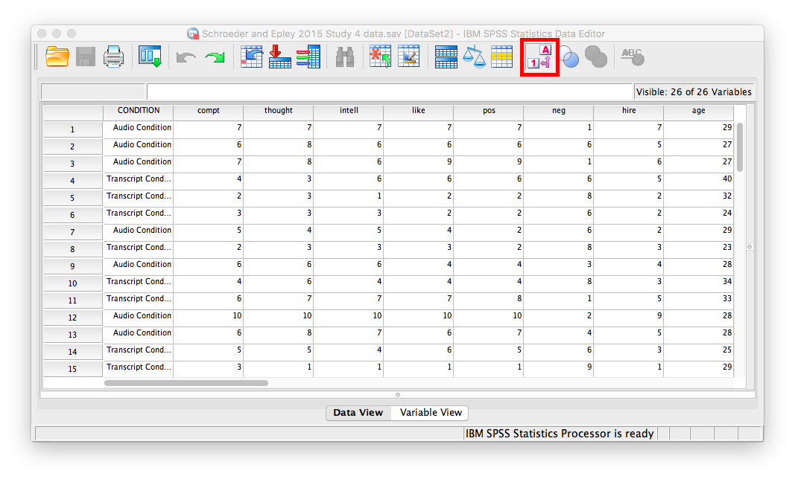
Task: Switch to Data View
Action: [358, 413]
